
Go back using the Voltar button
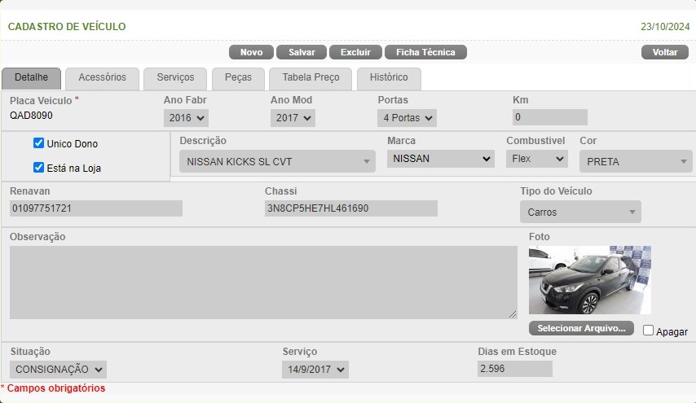pyautogui.click(x=665, y=52)
